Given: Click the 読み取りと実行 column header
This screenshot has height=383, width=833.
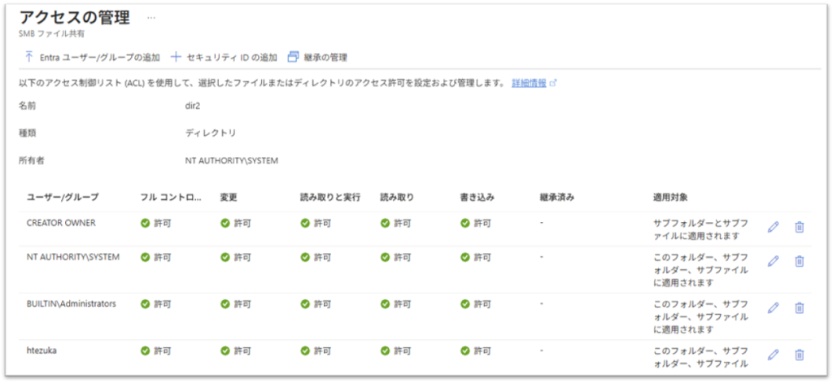Looking at the screenshot, I should [x=329, y=197].
